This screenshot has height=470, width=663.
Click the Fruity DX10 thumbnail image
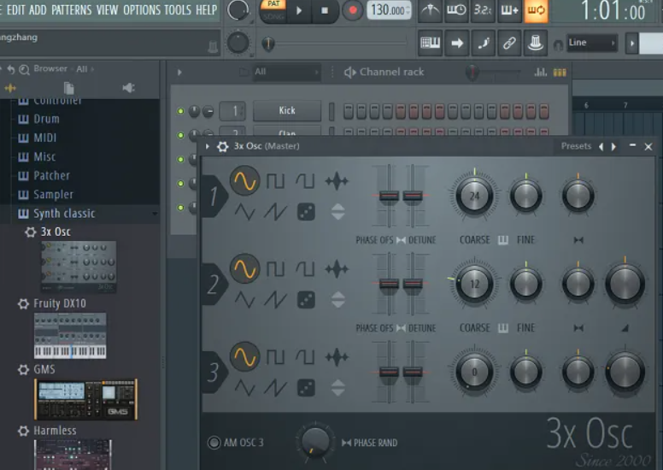[70, 336]
